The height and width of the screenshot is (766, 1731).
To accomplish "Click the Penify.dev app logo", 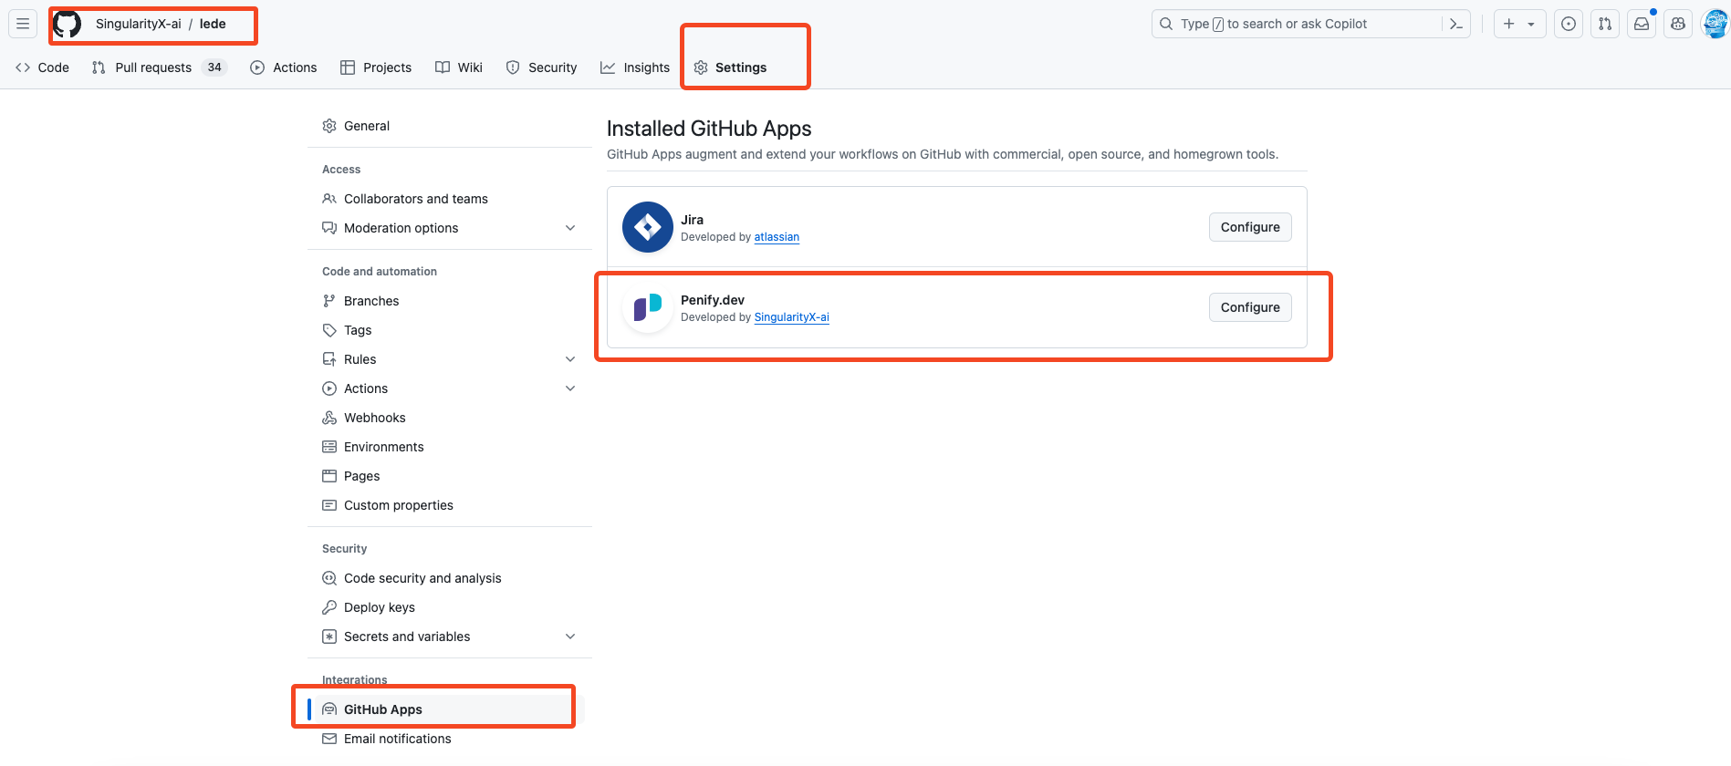I will (647, 307).
